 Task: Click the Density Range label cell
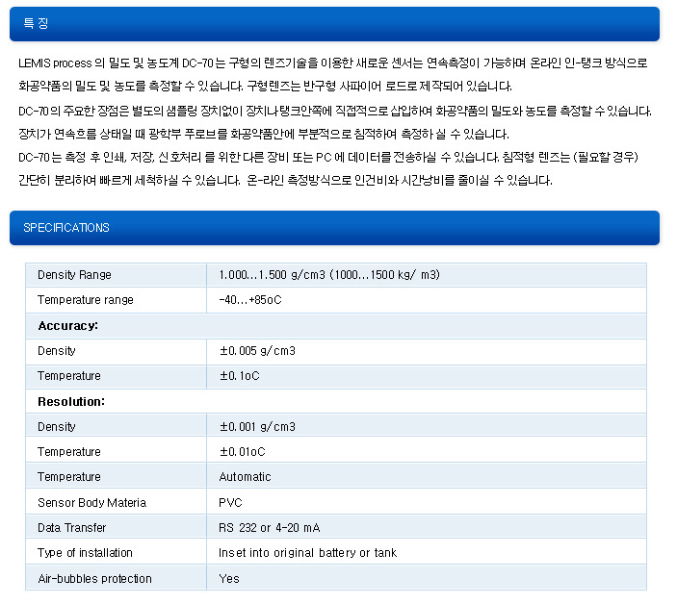pos(74,275)
